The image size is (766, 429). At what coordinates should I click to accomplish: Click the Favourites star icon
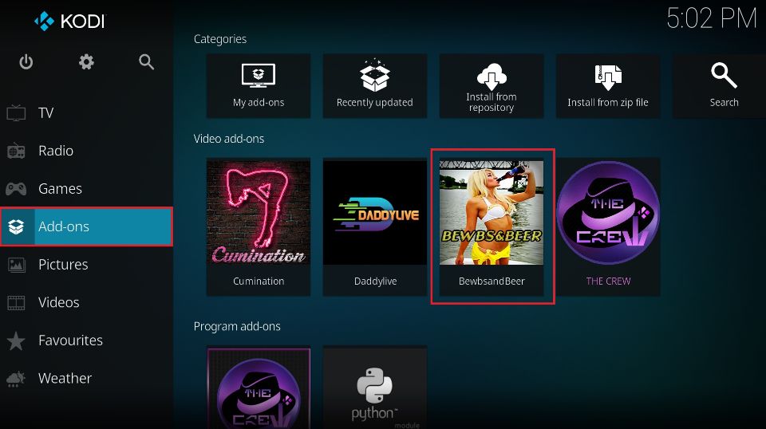16,340
